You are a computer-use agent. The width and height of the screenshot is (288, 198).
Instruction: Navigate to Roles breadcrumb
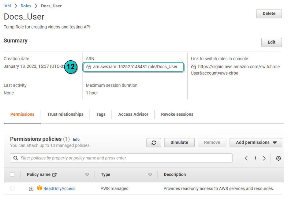point(26,6)
